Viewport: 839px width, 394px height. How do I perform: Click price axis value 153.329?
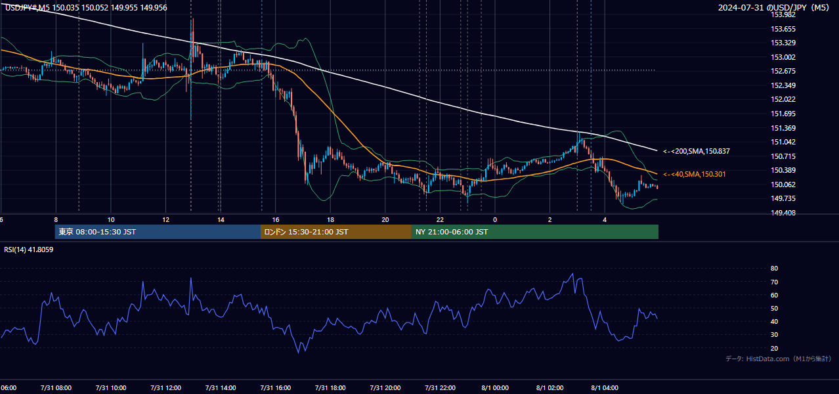coord(783,43)
